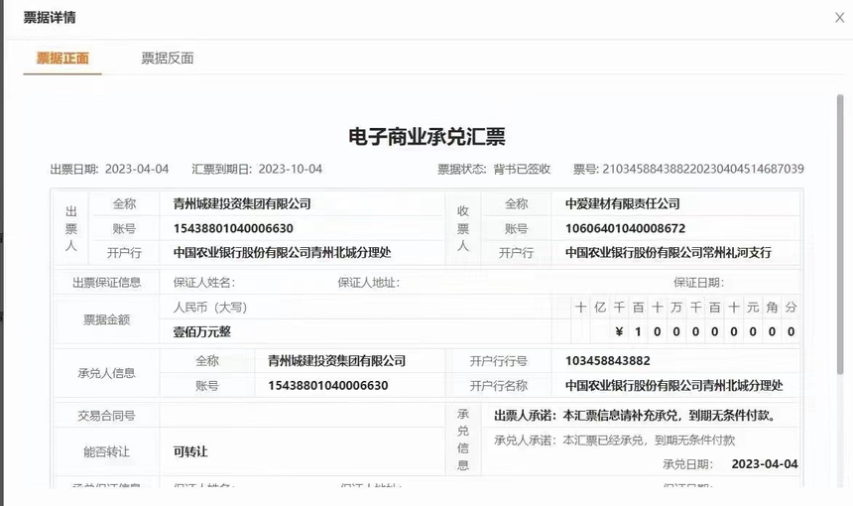Select drawer account 15438801040006630 under 出票人
Image resolution: width=853 pixels, height=506 pixels.
tap(233, 228)
